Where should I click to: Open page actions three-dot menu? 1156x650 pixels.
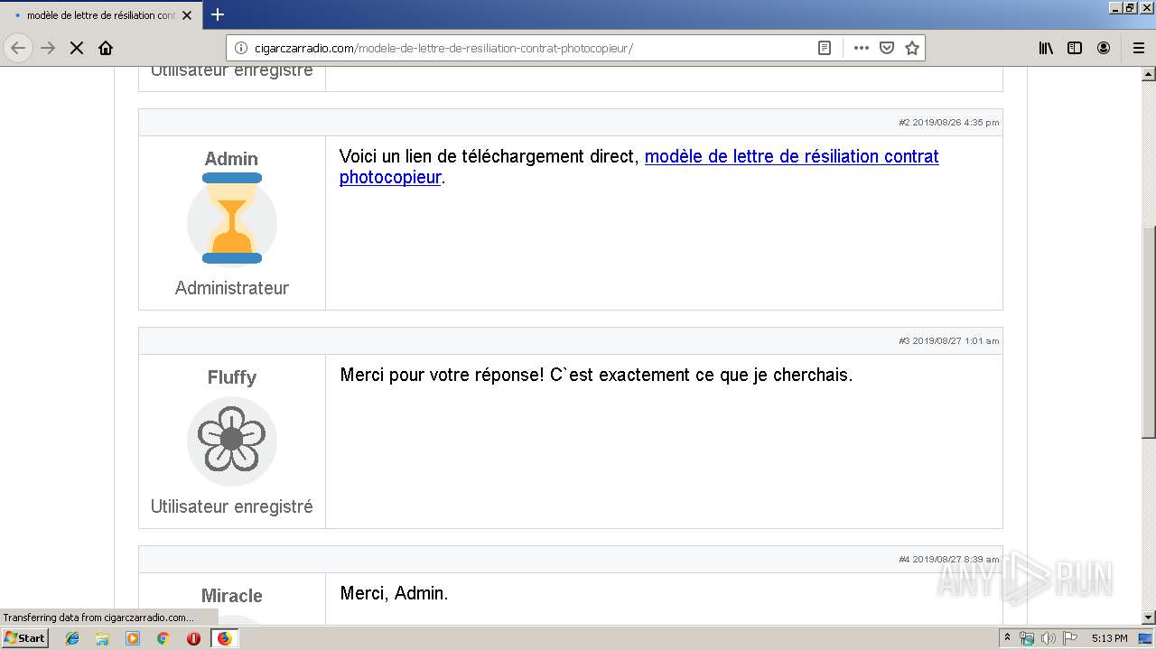pyautogui.click(x=862, y=48)
